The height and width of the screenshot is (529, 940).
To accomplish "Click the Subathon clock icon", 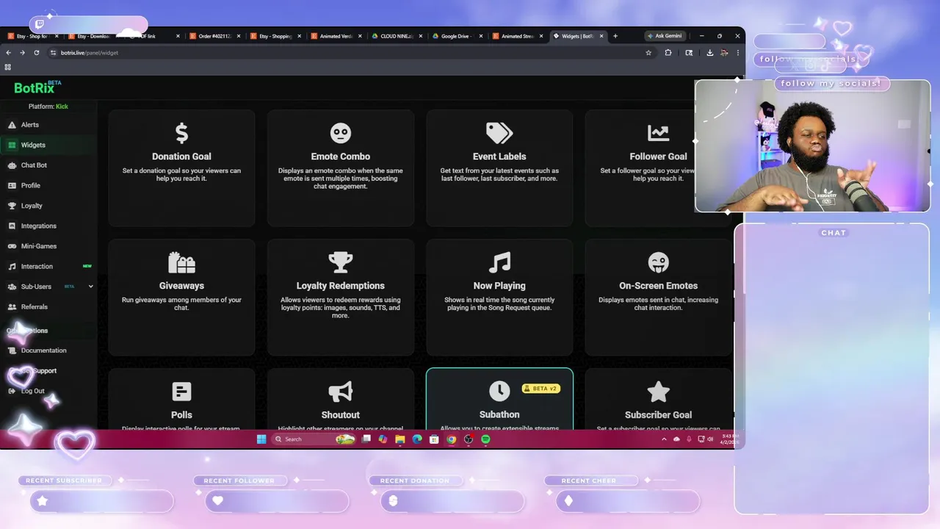I will pyautogui.click(x=499, y=392).
